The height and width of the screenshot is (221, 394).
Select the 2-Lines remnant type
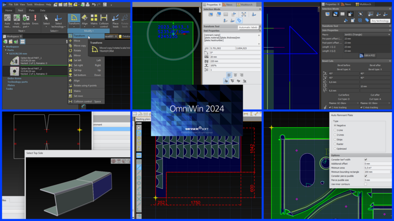(x=335, y=135)
